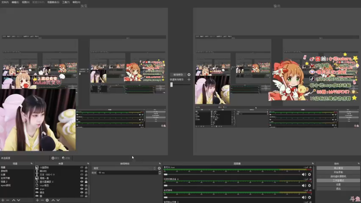The image size is (361, 203).
Task: Pop out the 转场特效 dock panel
Action: (x=160, y=164)
